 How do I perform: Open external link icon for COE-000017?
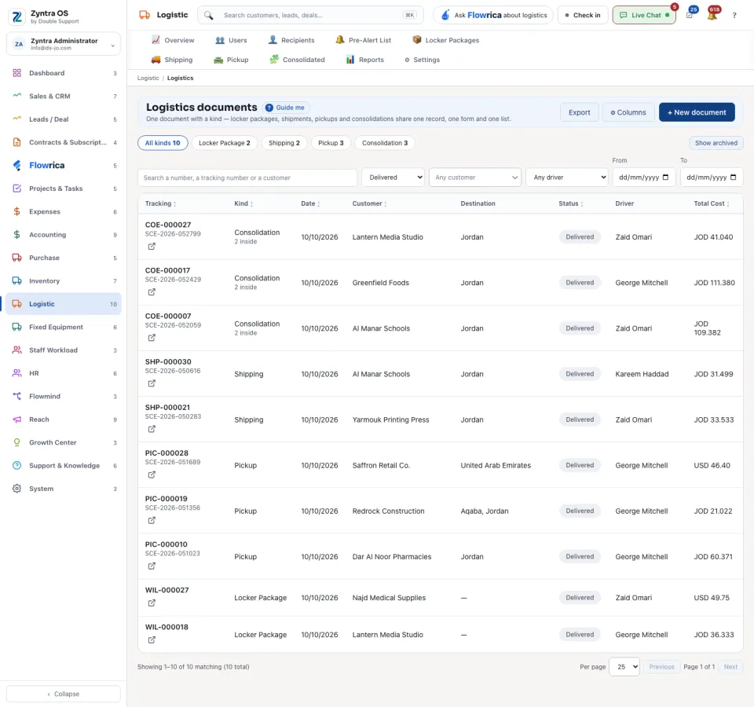click(x=152, y=292)
